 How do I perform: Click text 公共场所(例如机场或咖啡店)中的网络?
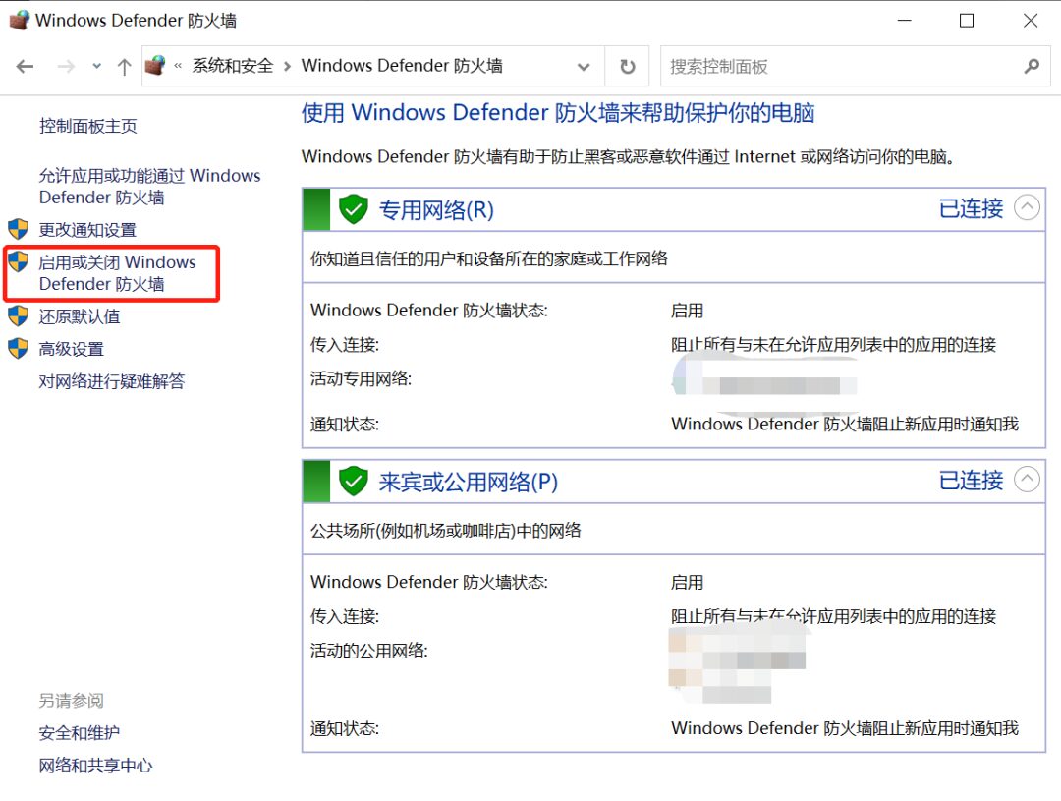(446, 531)
